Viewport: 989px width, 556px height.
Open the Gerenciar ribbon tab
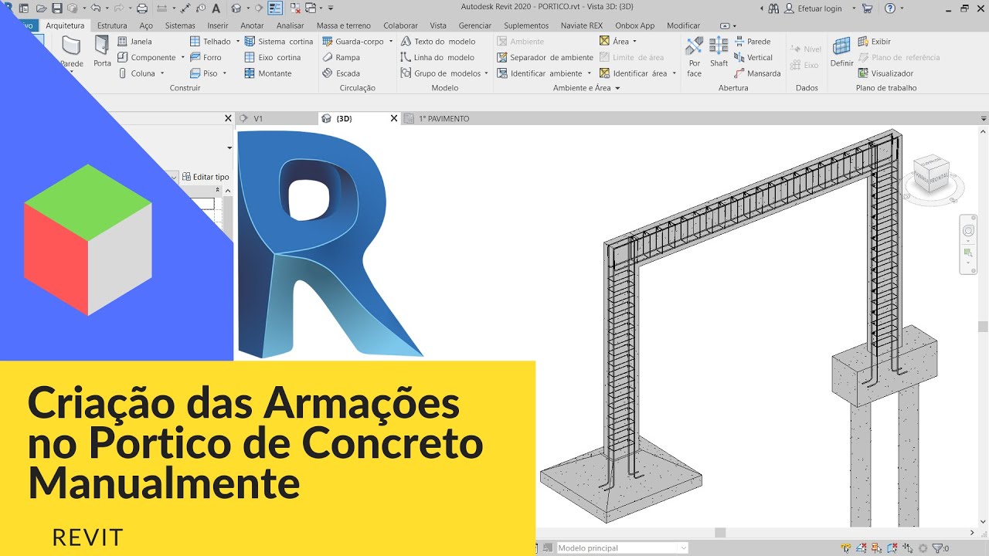click(475, 25)
